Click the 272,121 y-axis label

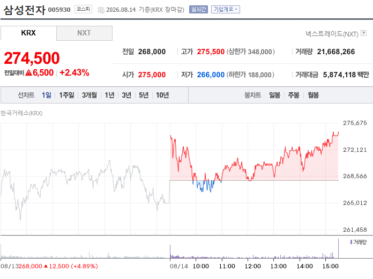click(355, 150)
